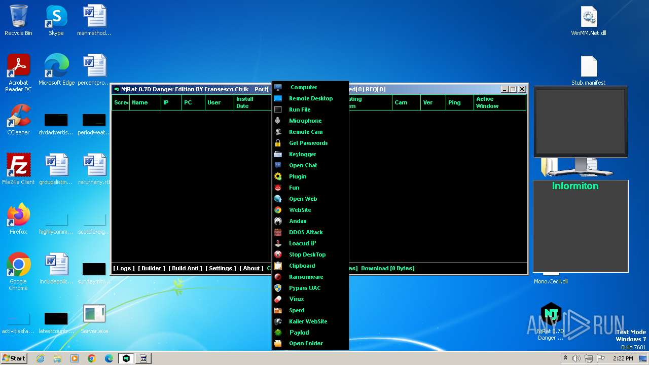Viewport: 649px width, 365px height.
Task: Click the Fun red icon
Action: [278, 188]
